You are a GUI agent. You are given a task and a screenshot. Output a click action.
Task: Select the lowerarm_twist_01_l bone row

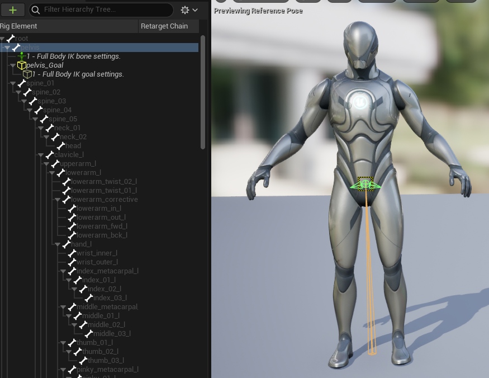(x=99, y=191)
